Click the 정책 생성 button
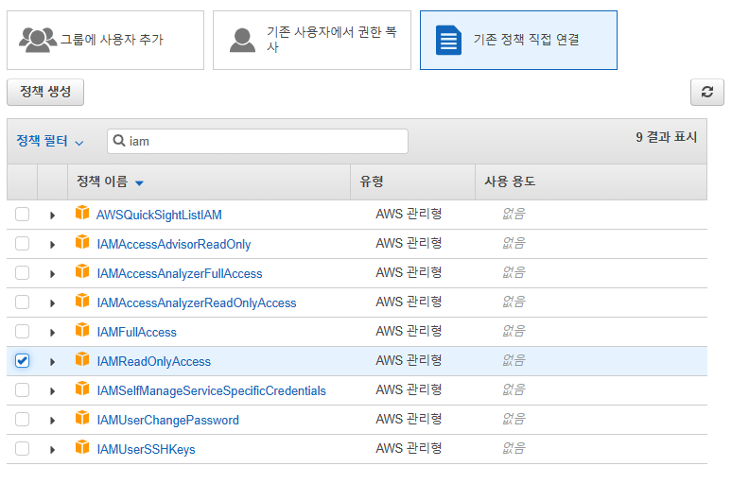749x501 pixels. [45, 92]
